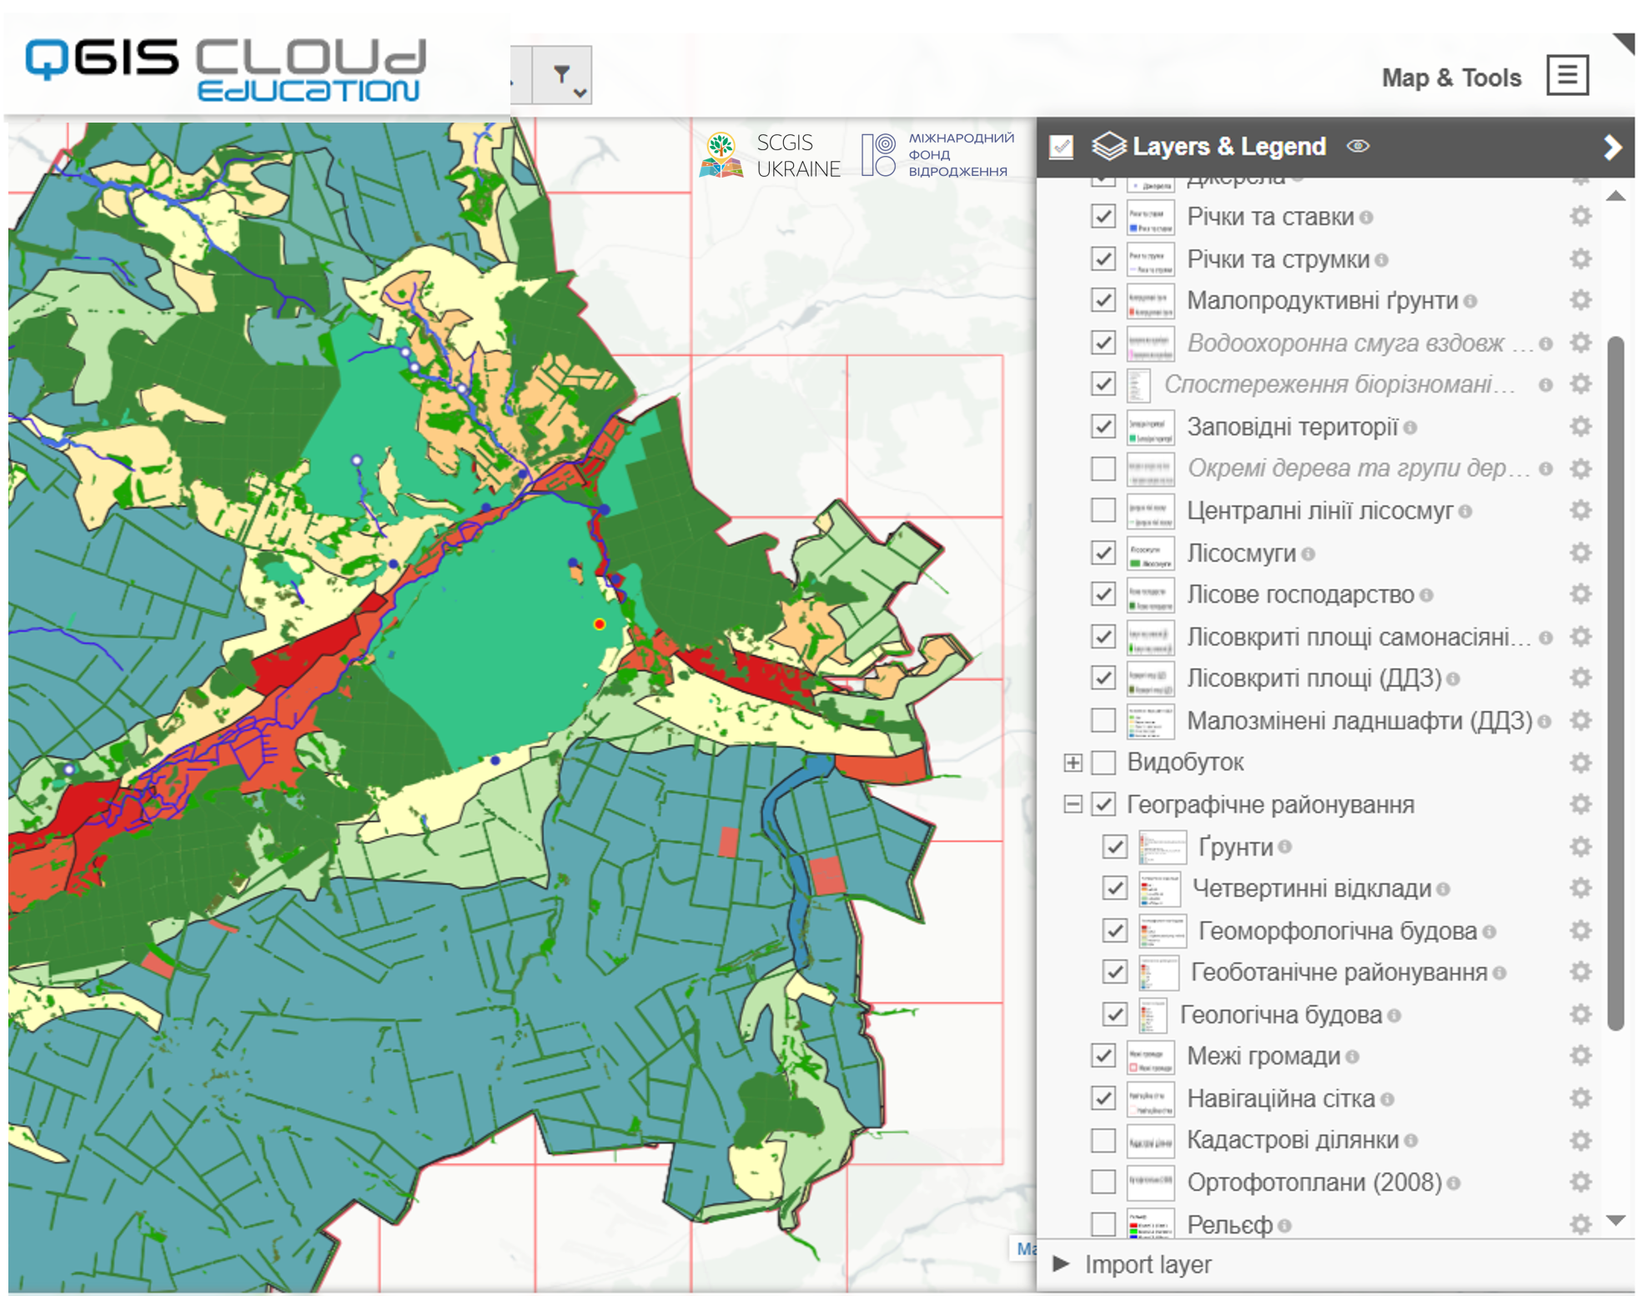Collapse the Географічне районування group
This screenshot has width=1638, height=1296.
pyautogui.click(x=1073, y=804)
